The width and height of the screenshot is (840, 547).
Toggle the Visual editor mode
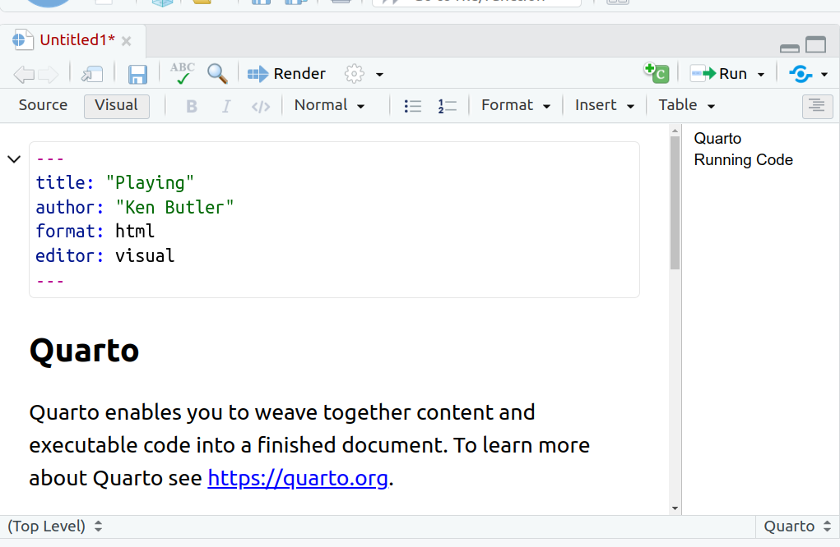pos(116,105)
